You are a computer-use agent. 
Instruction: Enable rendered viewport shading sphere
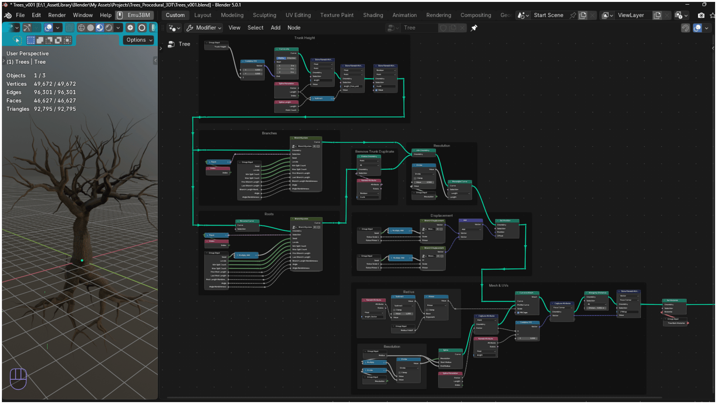tap(109, 28)
